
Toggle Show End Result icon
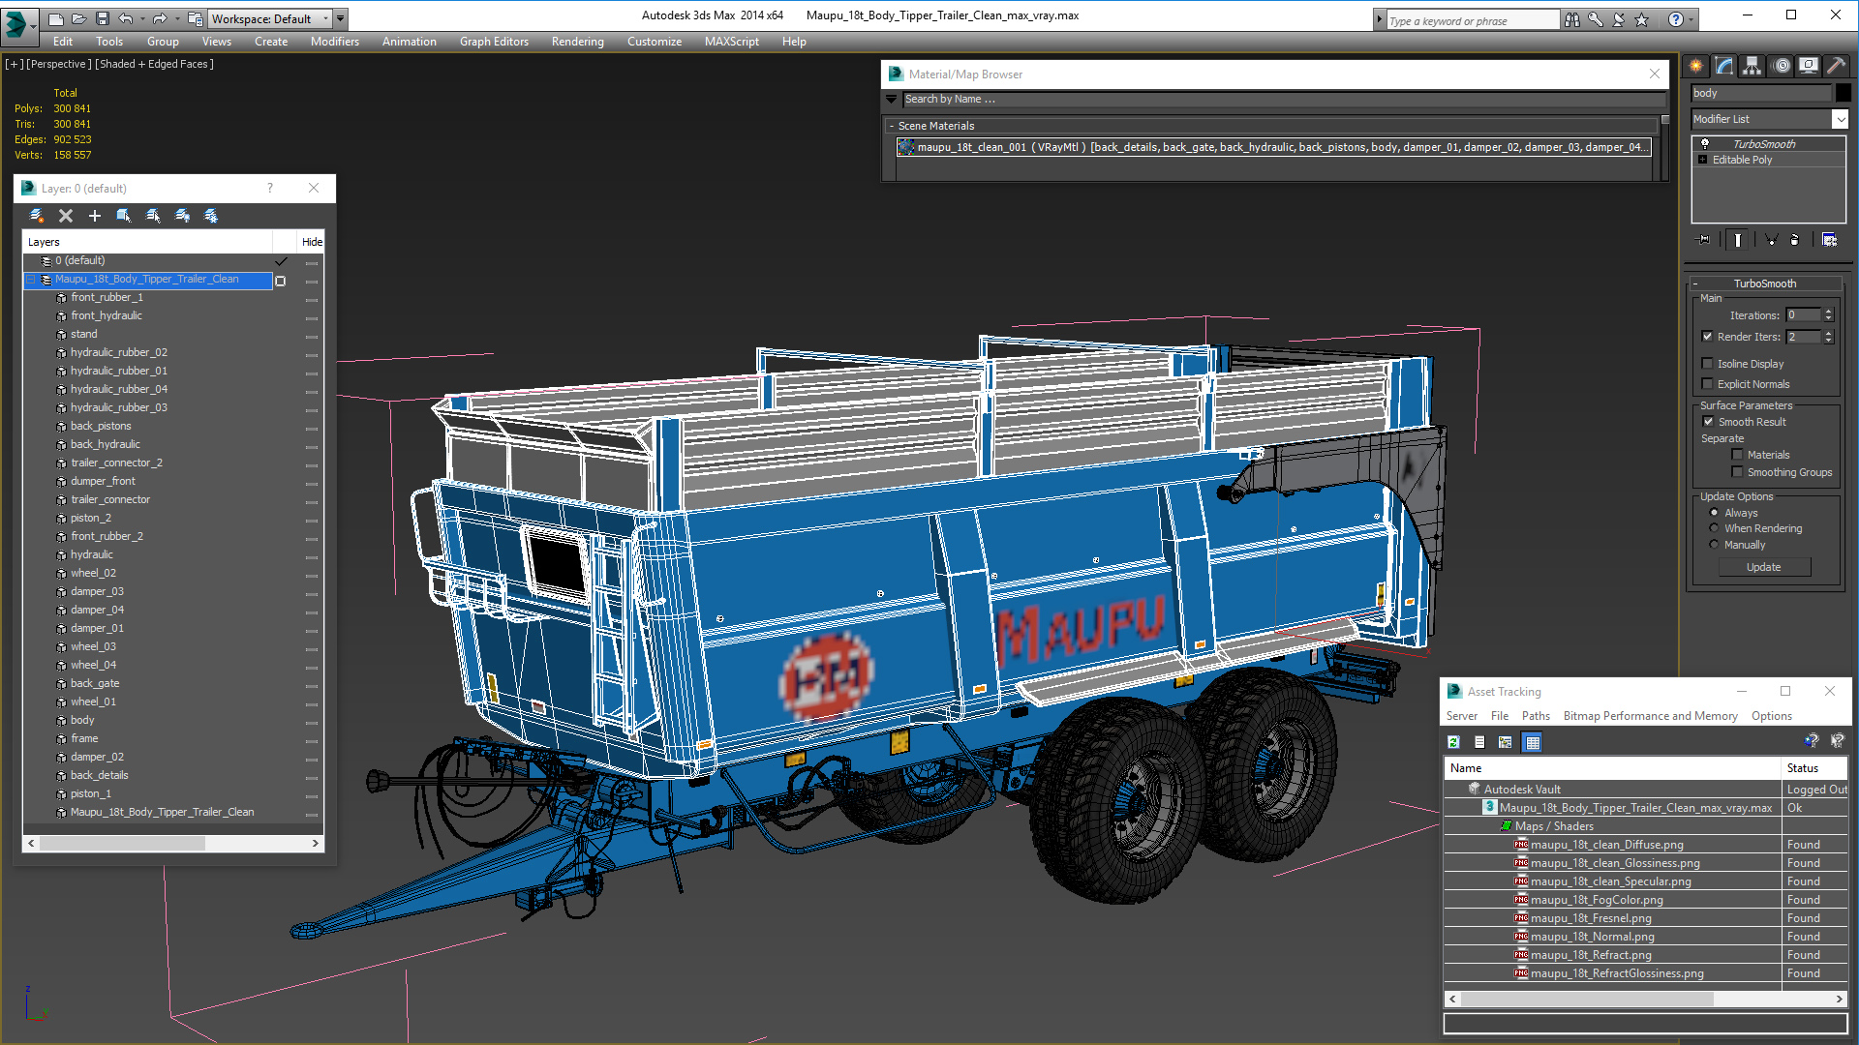click(1738, 240)
